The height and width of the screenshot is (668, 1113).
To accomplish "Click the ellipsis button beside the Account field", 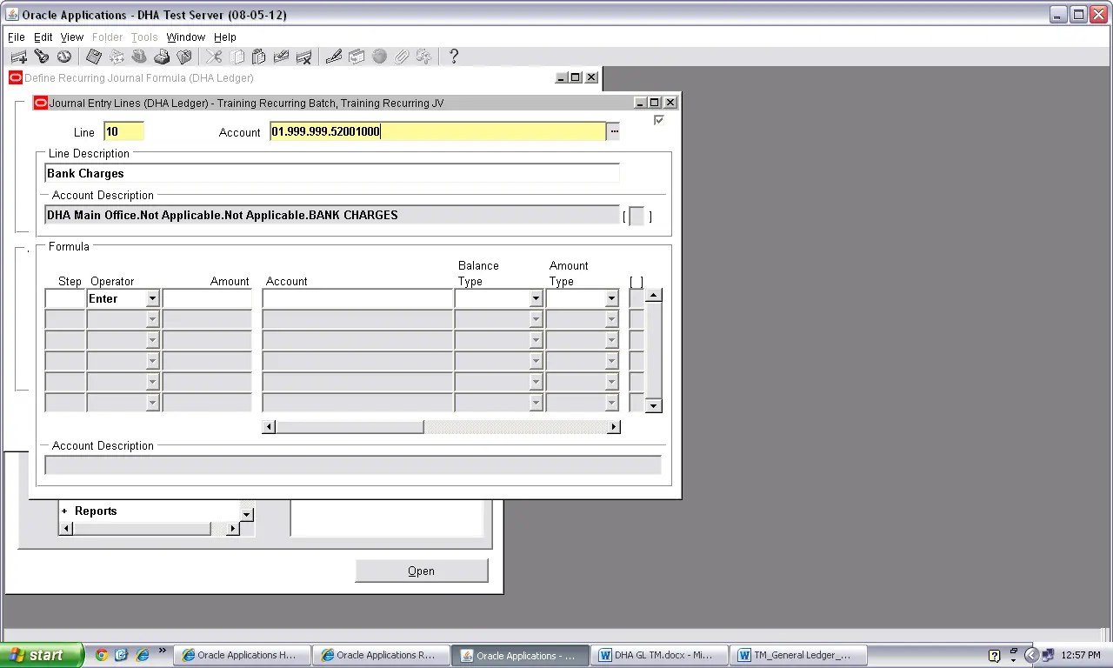I will coord(613,131).
